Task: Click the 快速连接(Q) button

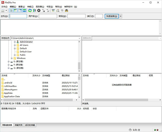Action: click(112, 16)
